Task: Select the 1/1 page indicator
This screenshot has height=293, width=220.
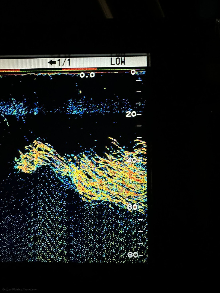Action: click(64, 62)
